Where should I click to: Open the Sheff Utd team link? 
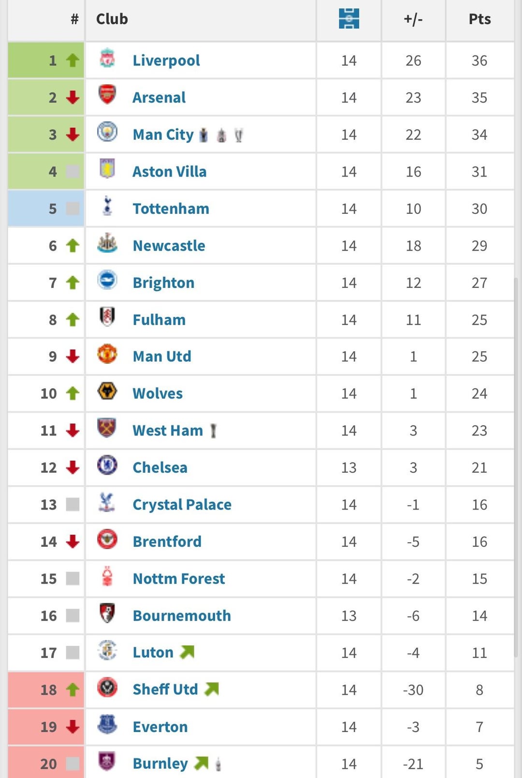pyautogui.click(x=165, y=689)
